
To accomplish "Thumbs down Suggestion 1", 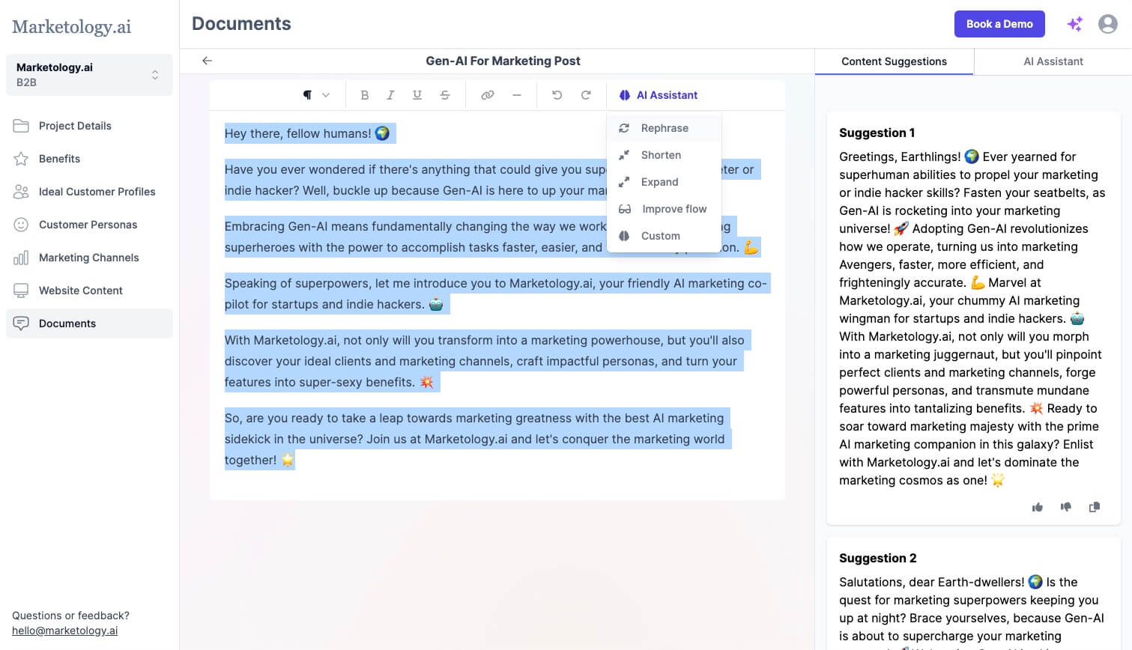I will [x=1066, y=507].
